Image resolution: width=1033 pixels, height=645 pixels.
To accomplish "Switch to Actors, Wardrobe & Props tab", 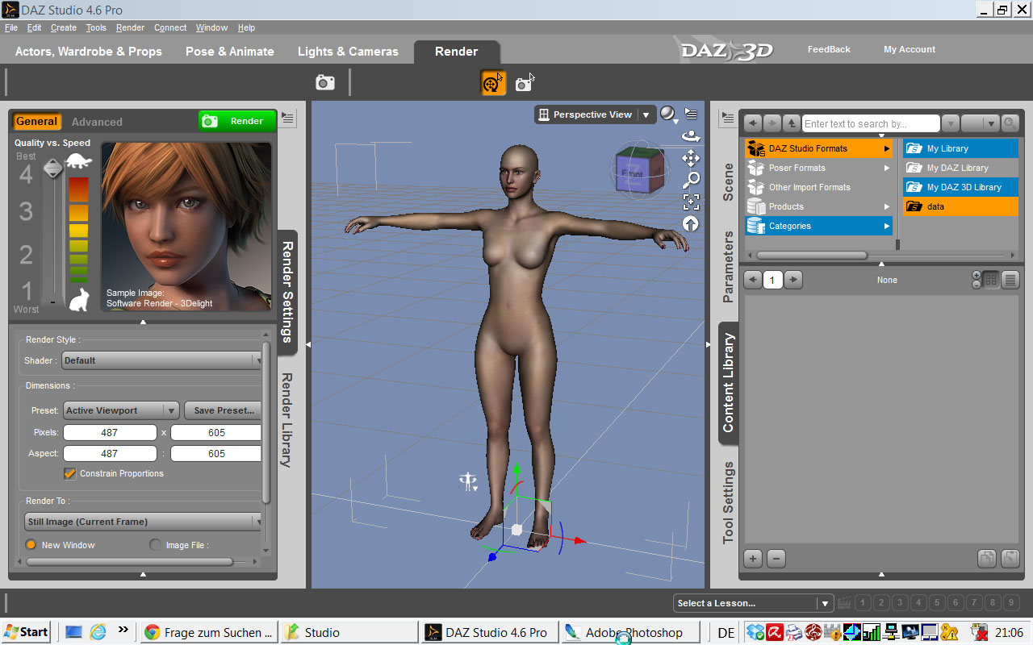I will click(x=89, y=51).
